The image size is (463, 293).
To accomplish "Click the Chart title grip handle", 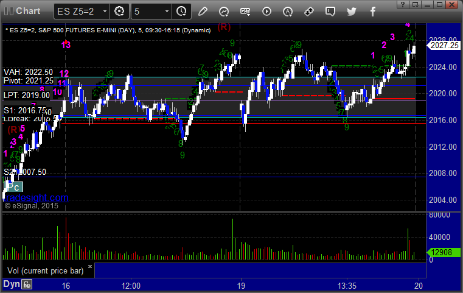I will pyautogui.click(x=9, y=11).
